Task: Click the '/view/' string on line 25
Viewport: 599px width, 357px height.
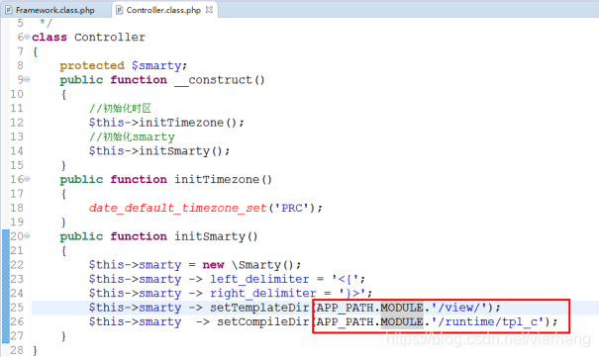Action: (x=458, y=308)
